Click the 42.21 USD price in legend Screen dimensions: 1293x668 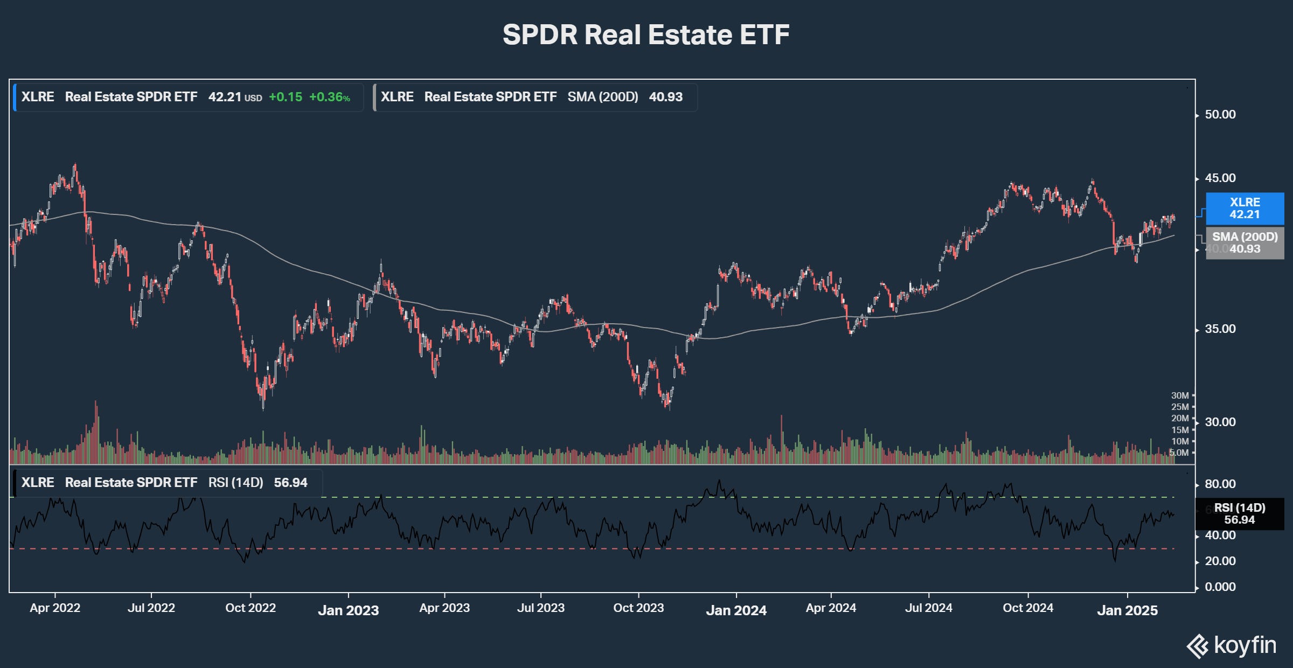[x=235, y=97]
